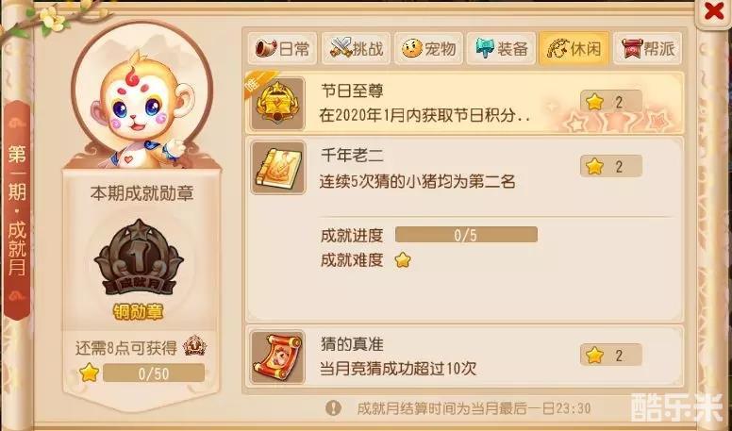Click the star icon beside 0/50 progress
This screenshot has width=732, height=431.
pos(89,373)
